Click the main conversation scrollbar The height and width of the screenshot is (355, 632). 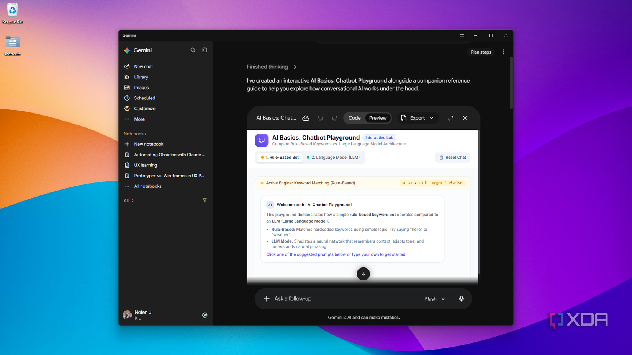[511, 83]
